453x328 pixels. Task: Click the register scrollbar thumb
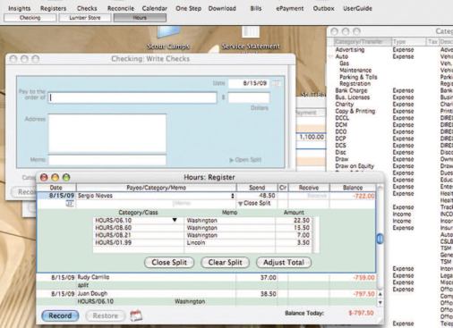tap(380, 239)
